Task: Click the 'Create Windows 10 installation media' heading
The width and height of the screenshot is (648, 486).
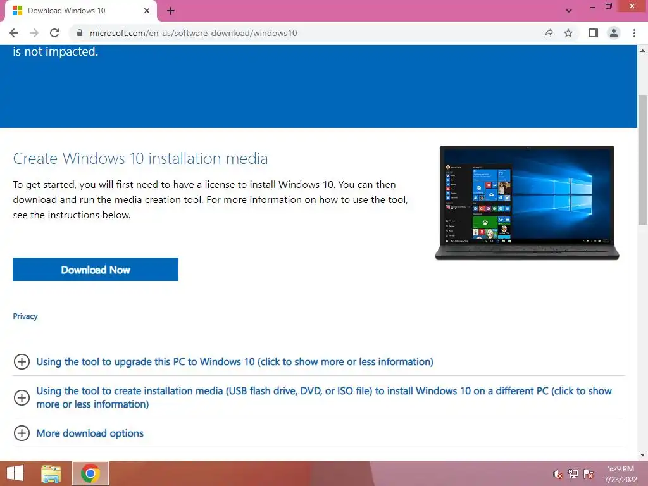Action: tap(140, 158)
